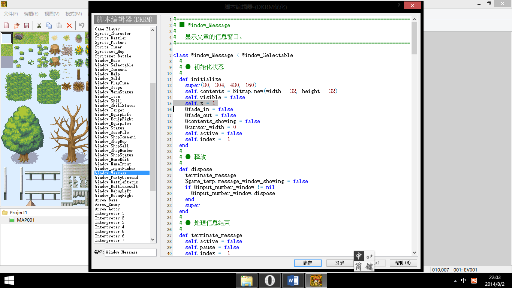Open the 文件(F) menu
Viewport: 512px width, 288px height.
tap(11, 14)
